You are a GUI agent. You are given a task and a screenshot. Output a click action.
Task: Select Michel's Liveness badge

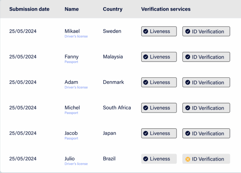tap(159, 108)
